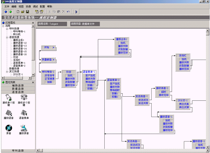Image resolution: width=210 pixels, height=153 pixels.
Task: Click the open folder toolbar icon
Action: (x=23, y=12)
